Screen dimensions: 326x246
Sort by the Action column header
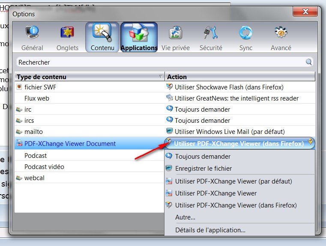[240, 77]
